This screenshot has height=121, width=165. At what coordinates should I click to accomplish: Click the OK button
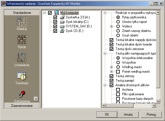tap(107, 114)
